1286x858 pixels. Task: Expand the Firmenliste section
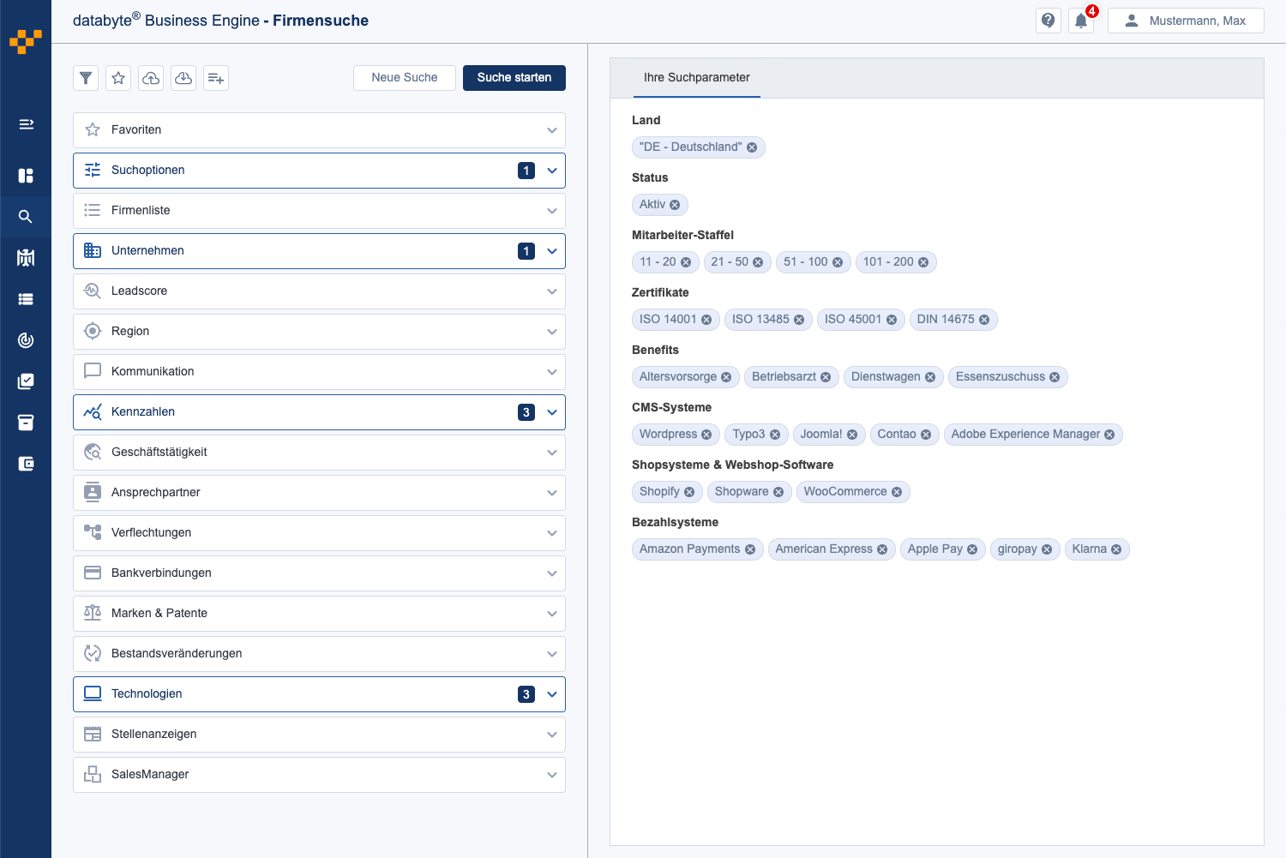point(319,211)
